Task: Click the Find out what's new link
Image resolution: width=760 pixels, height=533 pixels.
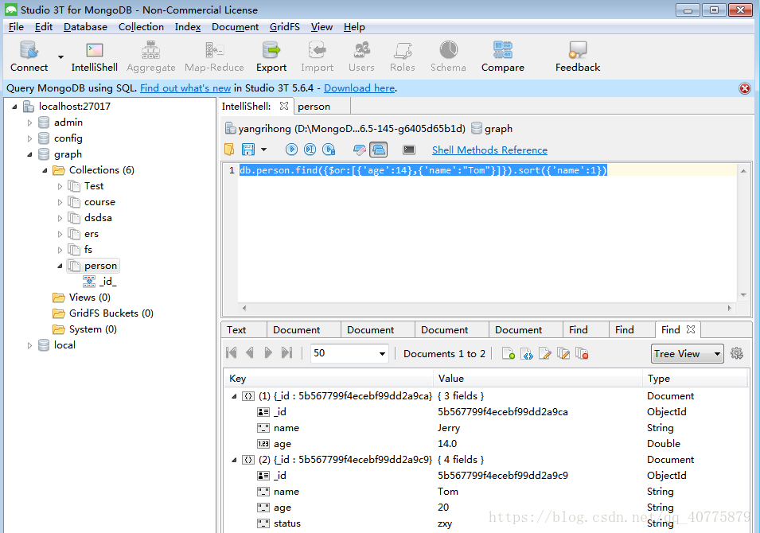Action: [x=185, y=88]
